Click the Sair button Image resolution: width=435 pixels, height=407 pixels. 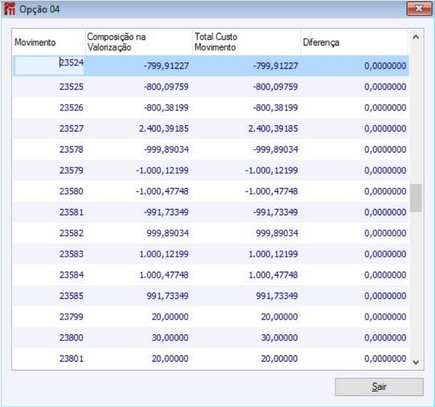pos(379,387)
